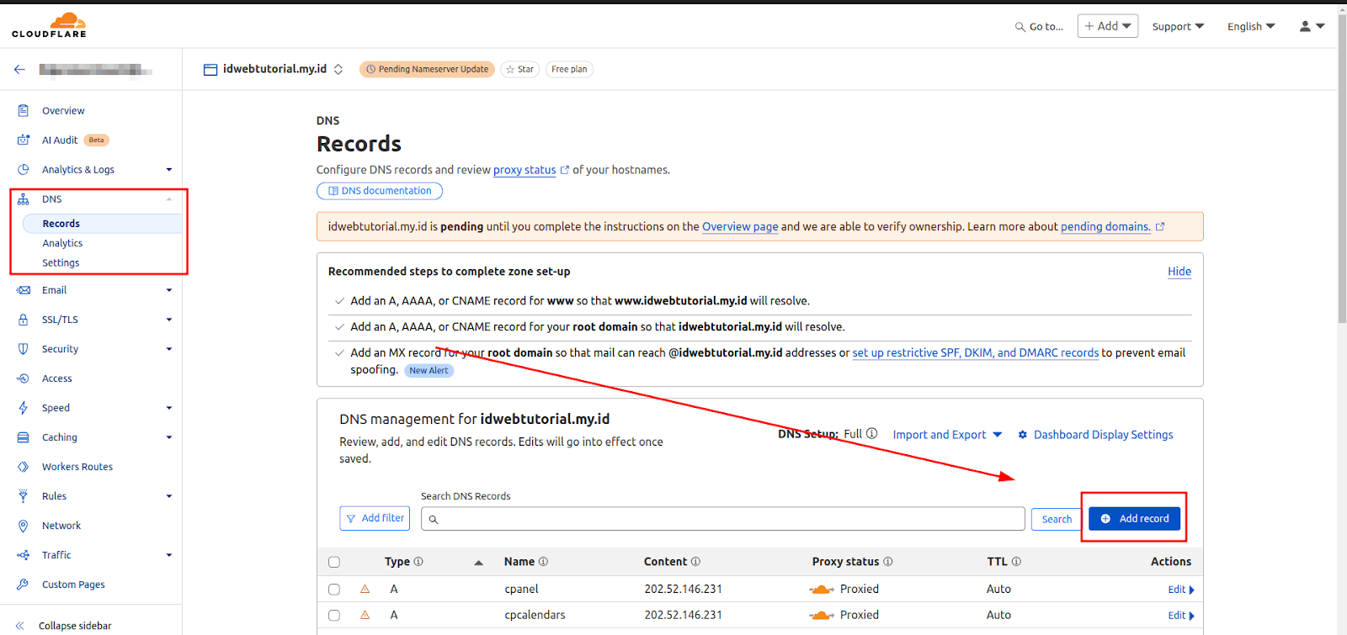Click the Collapse sidebar double-arrow icon
Image resolution: width=1347 pixels, height=635 pixels.
pyautogui.click(x=20, y=626)
